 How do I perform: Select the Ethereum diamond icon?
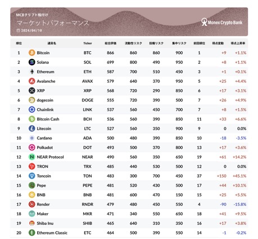pos(32,72)
